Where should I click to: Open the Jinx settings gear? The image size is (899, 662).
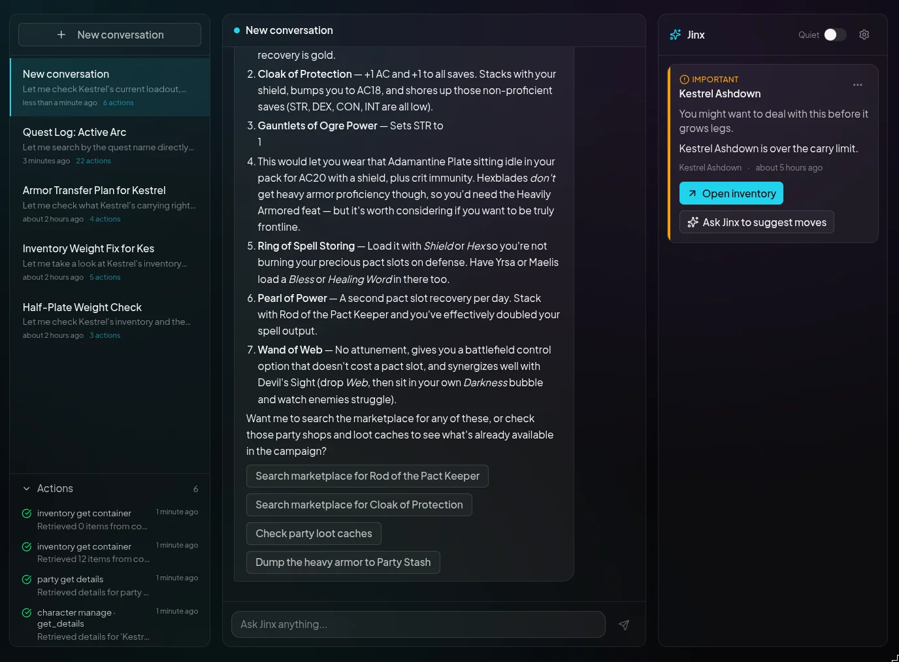click(x=864, y=35)
